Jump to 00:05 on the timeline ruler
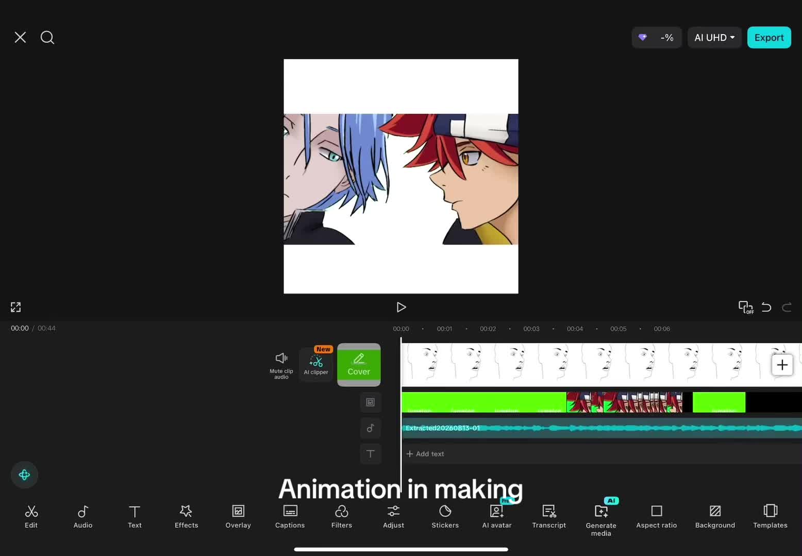Image resolution: width=802 pixels, height=556 pixels. [619, 329]
